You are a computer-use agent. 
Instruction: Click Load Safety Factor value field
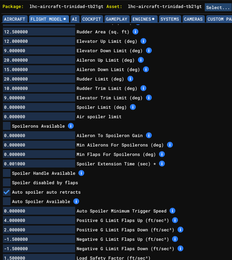point(39,257)
